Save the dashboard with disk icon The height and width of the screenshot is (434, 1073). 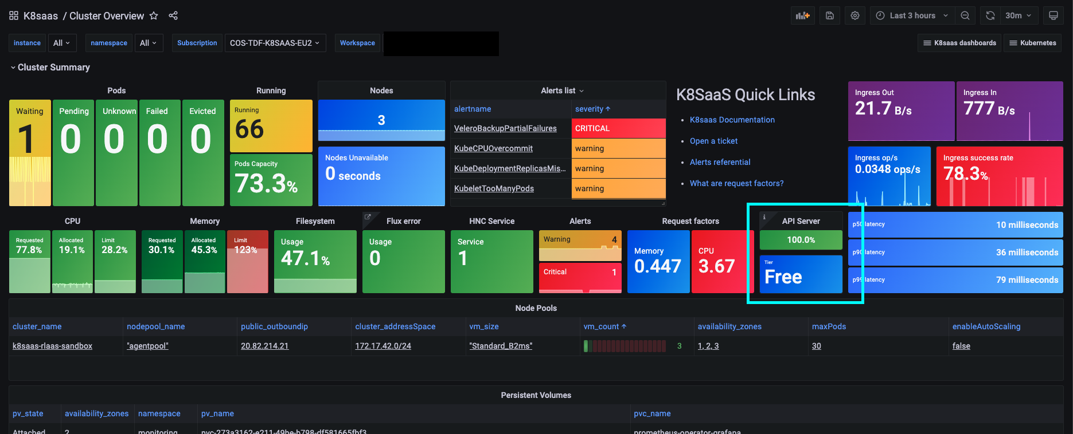click(x=830, y=15)
